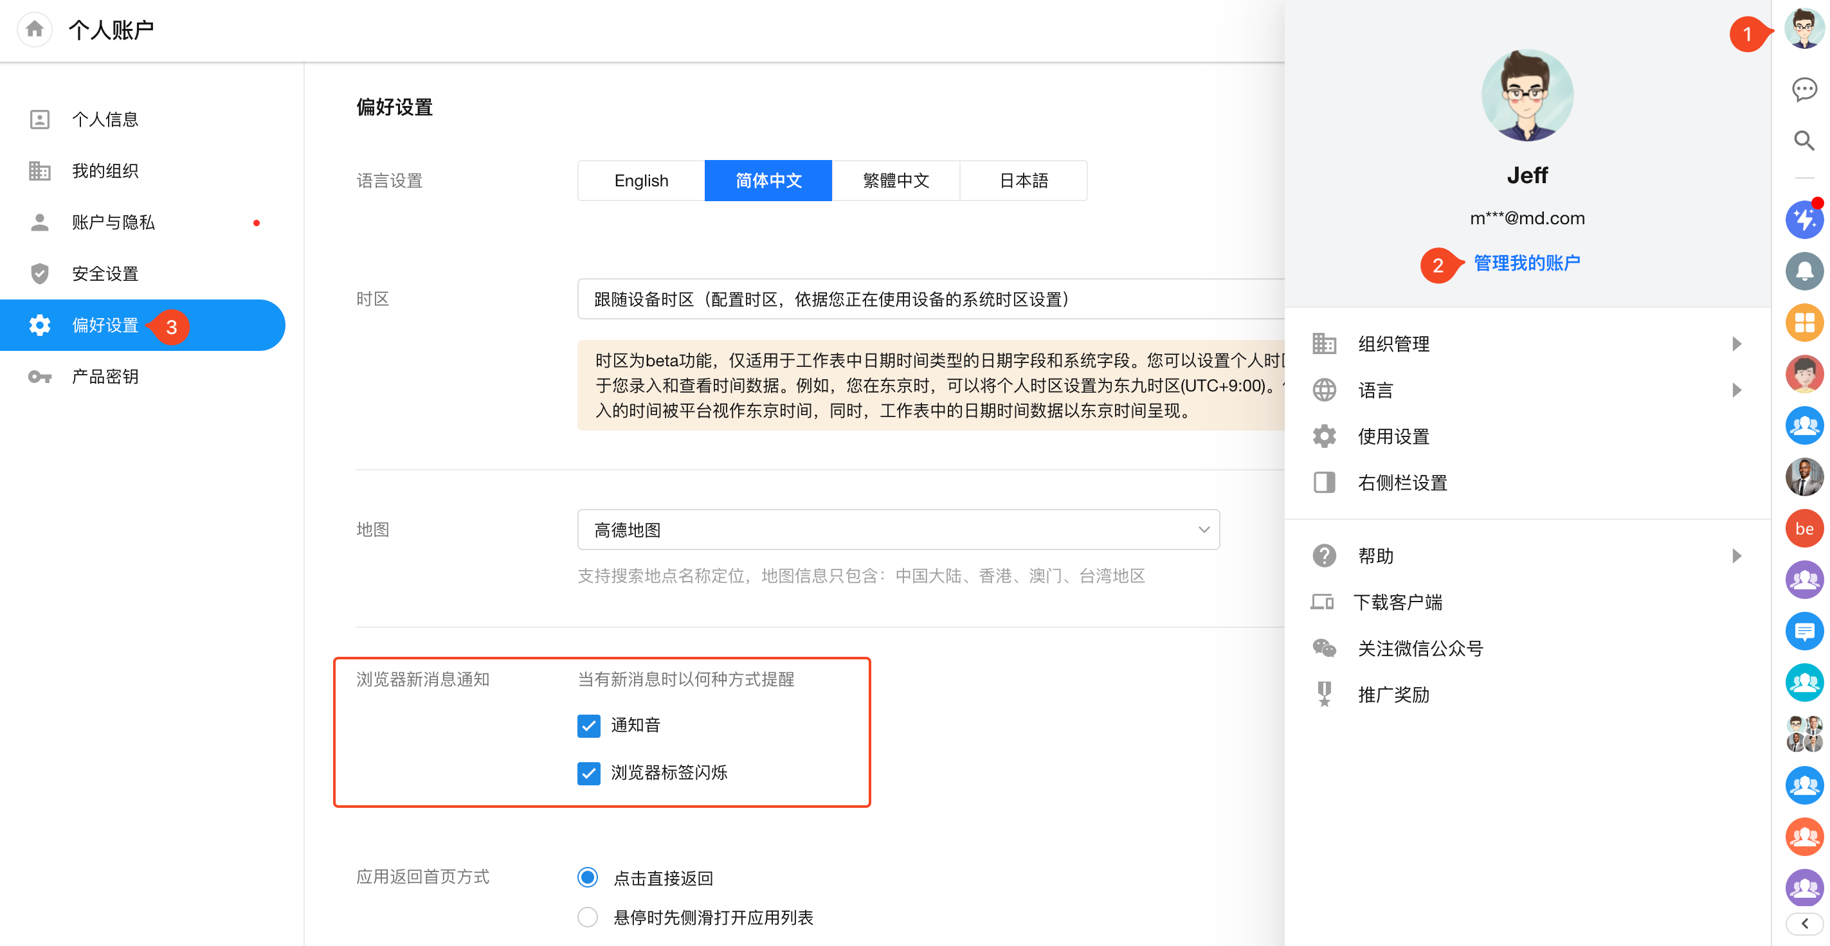This screenshot has width=1830, height=946.
Task: Collapse the right sidebar with arrow icon
Action: click(x=1804, y=923)
